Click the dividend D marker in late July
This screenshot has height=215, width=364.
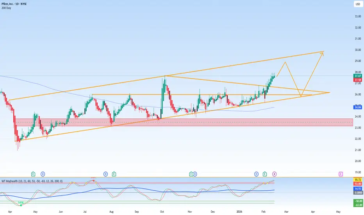[x=105, y=174]
